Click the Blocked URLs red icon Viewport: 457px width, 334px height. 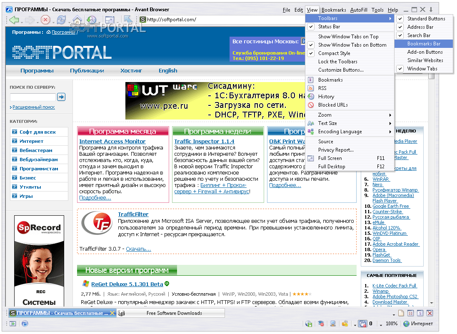(x=311, y=105)
